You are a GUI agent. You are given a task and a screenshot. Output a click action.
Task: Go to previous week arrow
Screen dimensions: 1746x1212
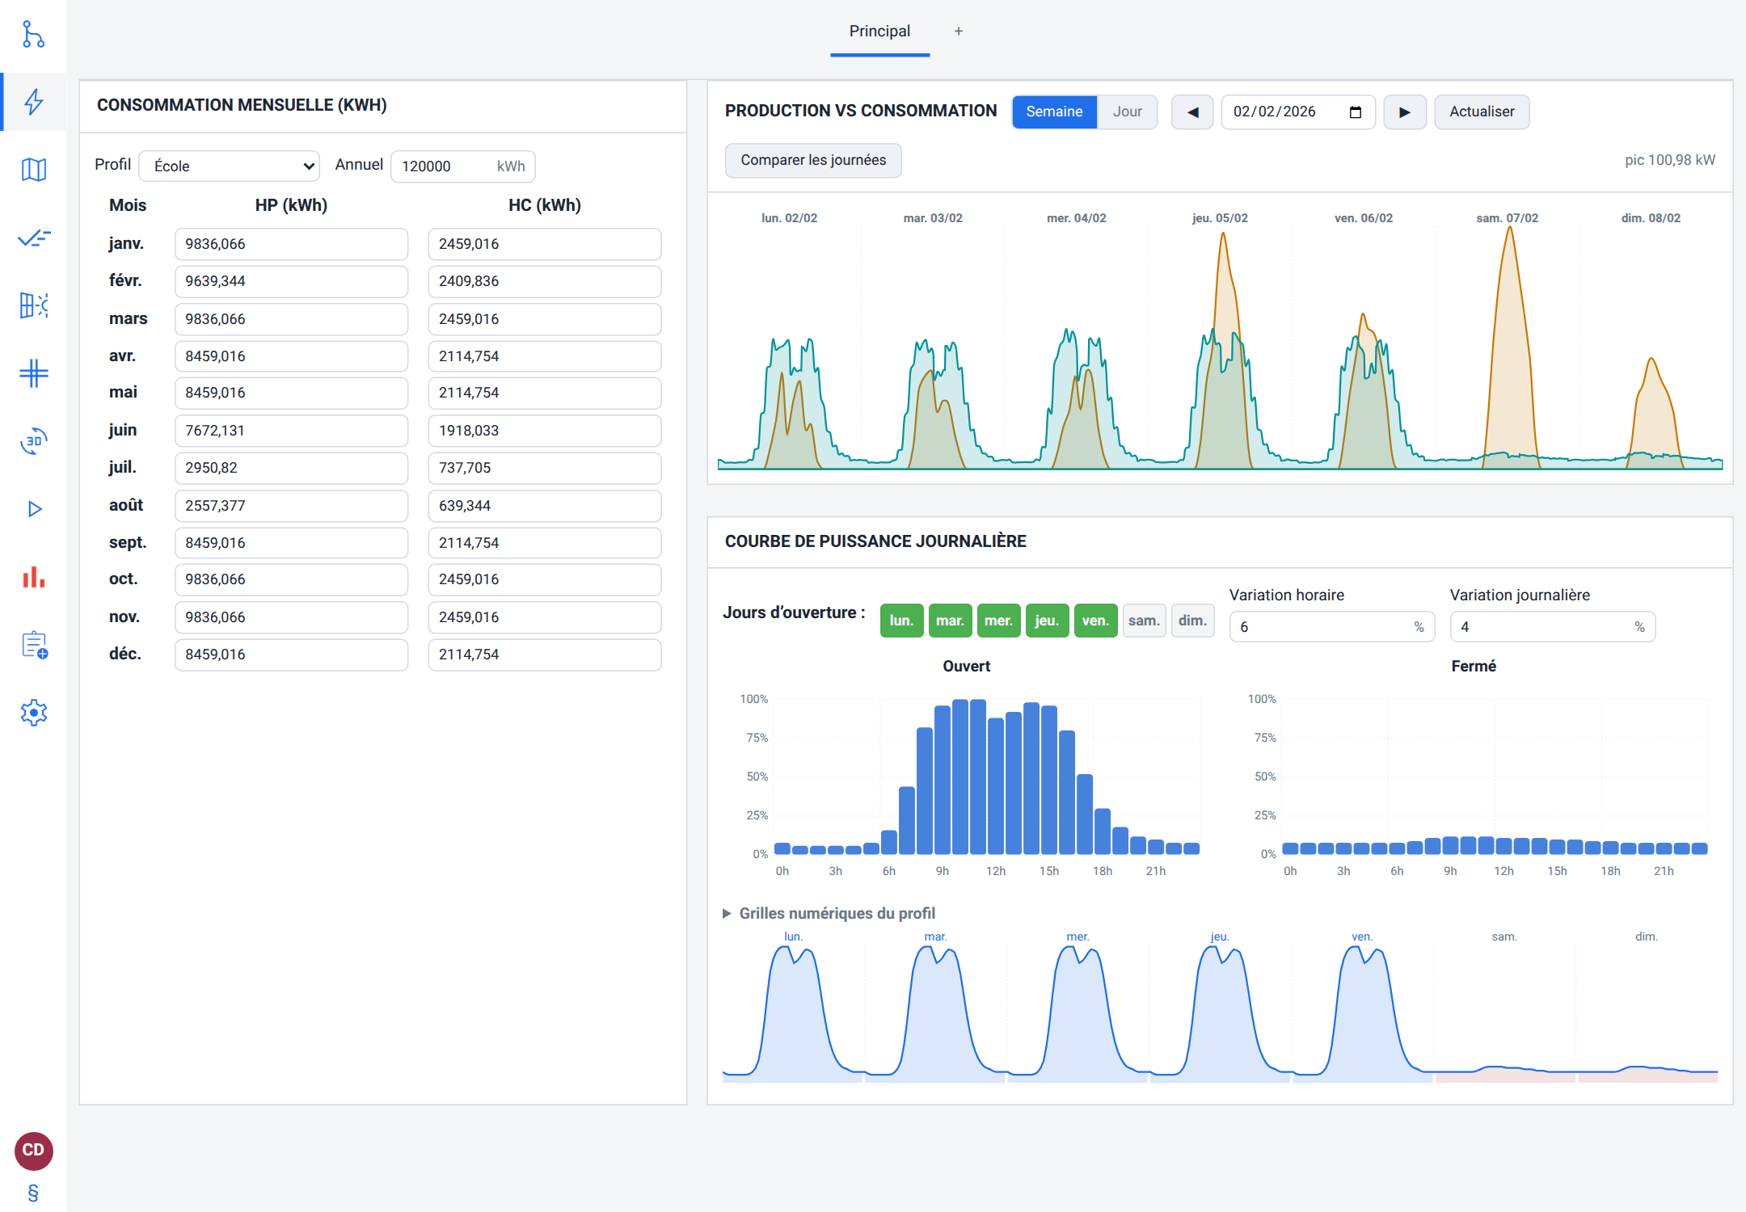point(1192,112)
